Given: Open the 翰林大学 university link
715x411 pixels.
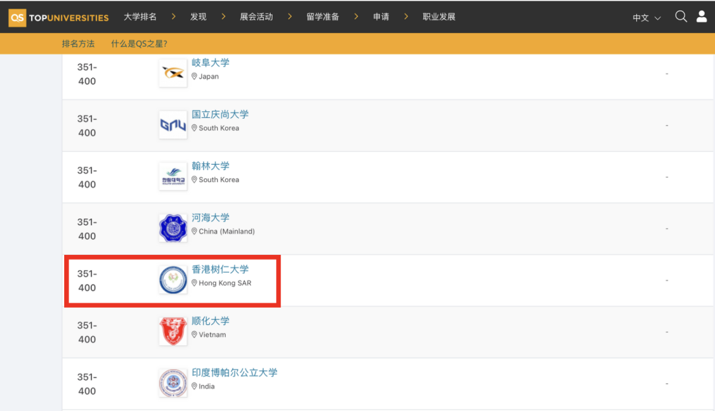Looking at the screenshot, I should [x=211, y=166].
